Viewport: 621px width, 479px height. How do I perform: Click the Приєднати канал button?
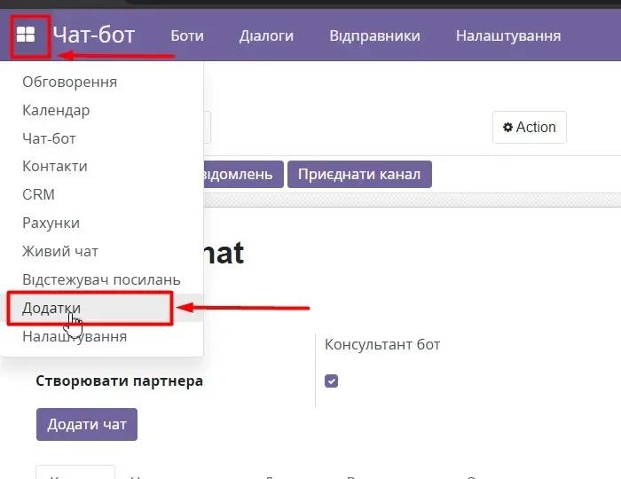359,174
